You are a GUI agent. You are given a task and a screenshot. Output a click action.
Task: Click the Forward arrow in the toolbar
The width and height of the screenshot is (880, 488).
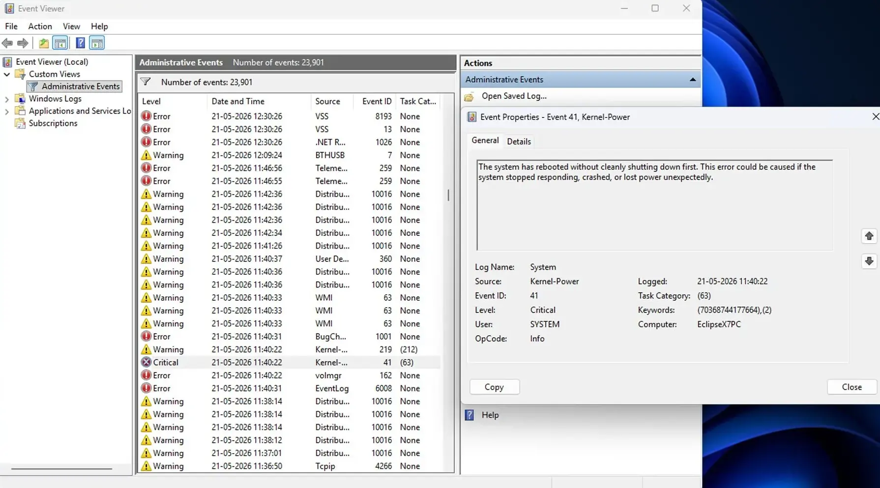tap(23, 43)
